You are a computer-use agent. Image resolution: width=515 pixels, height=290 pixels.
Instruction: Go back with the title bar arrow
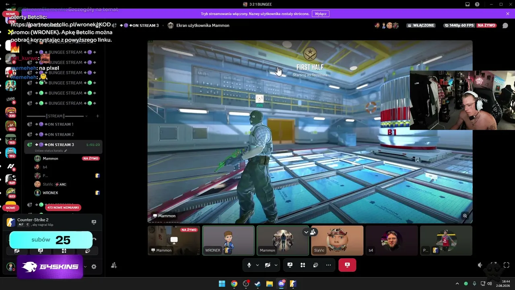[7, 4]
